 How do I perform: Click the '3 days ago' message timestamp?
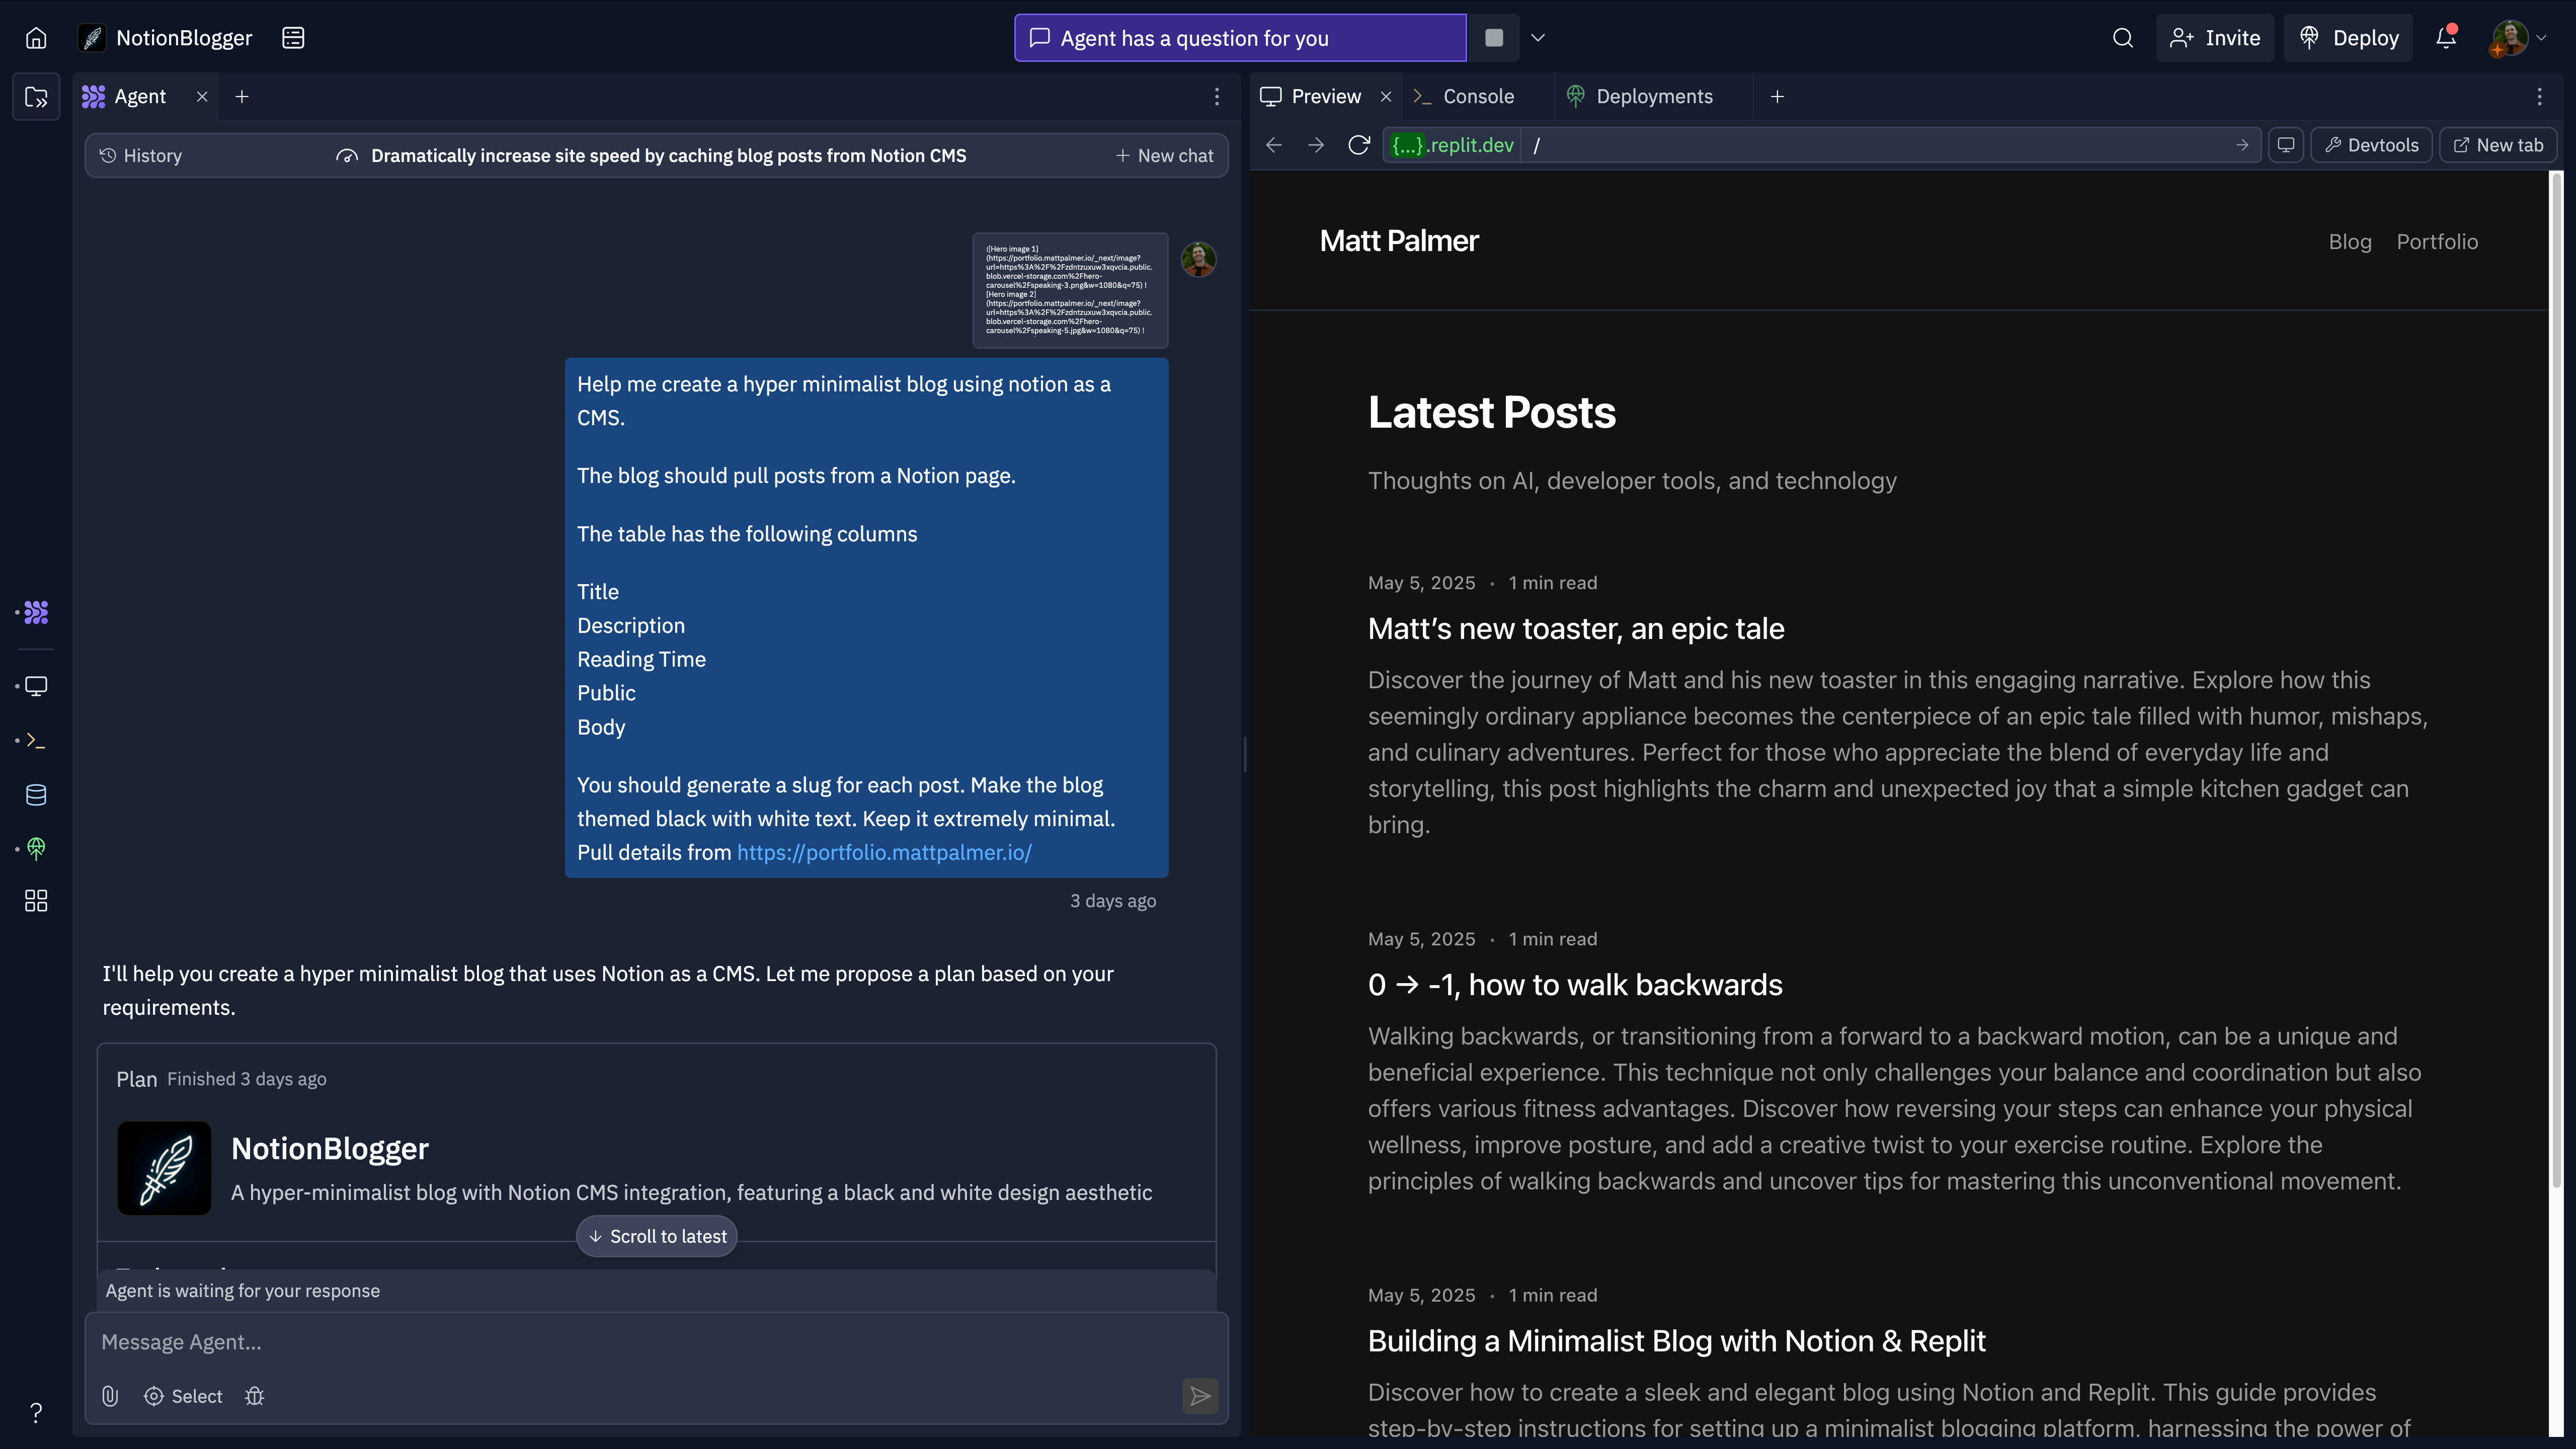pyautogui.click(x=1113, y=901)
